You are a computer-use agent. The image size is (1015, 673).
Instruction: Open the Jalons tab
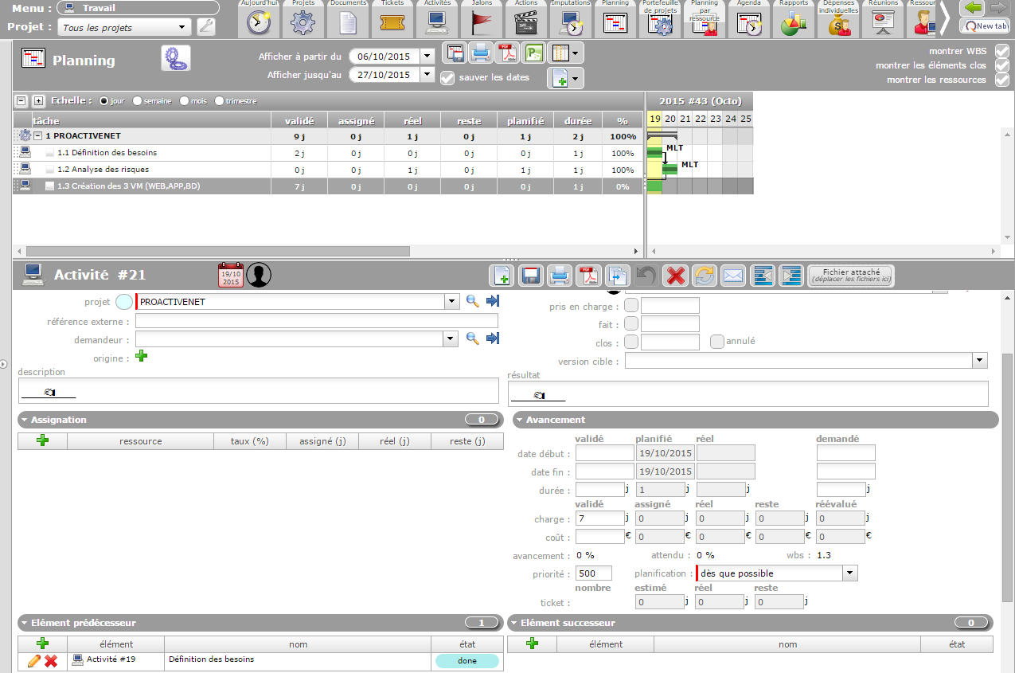click(x=482, y=19)
